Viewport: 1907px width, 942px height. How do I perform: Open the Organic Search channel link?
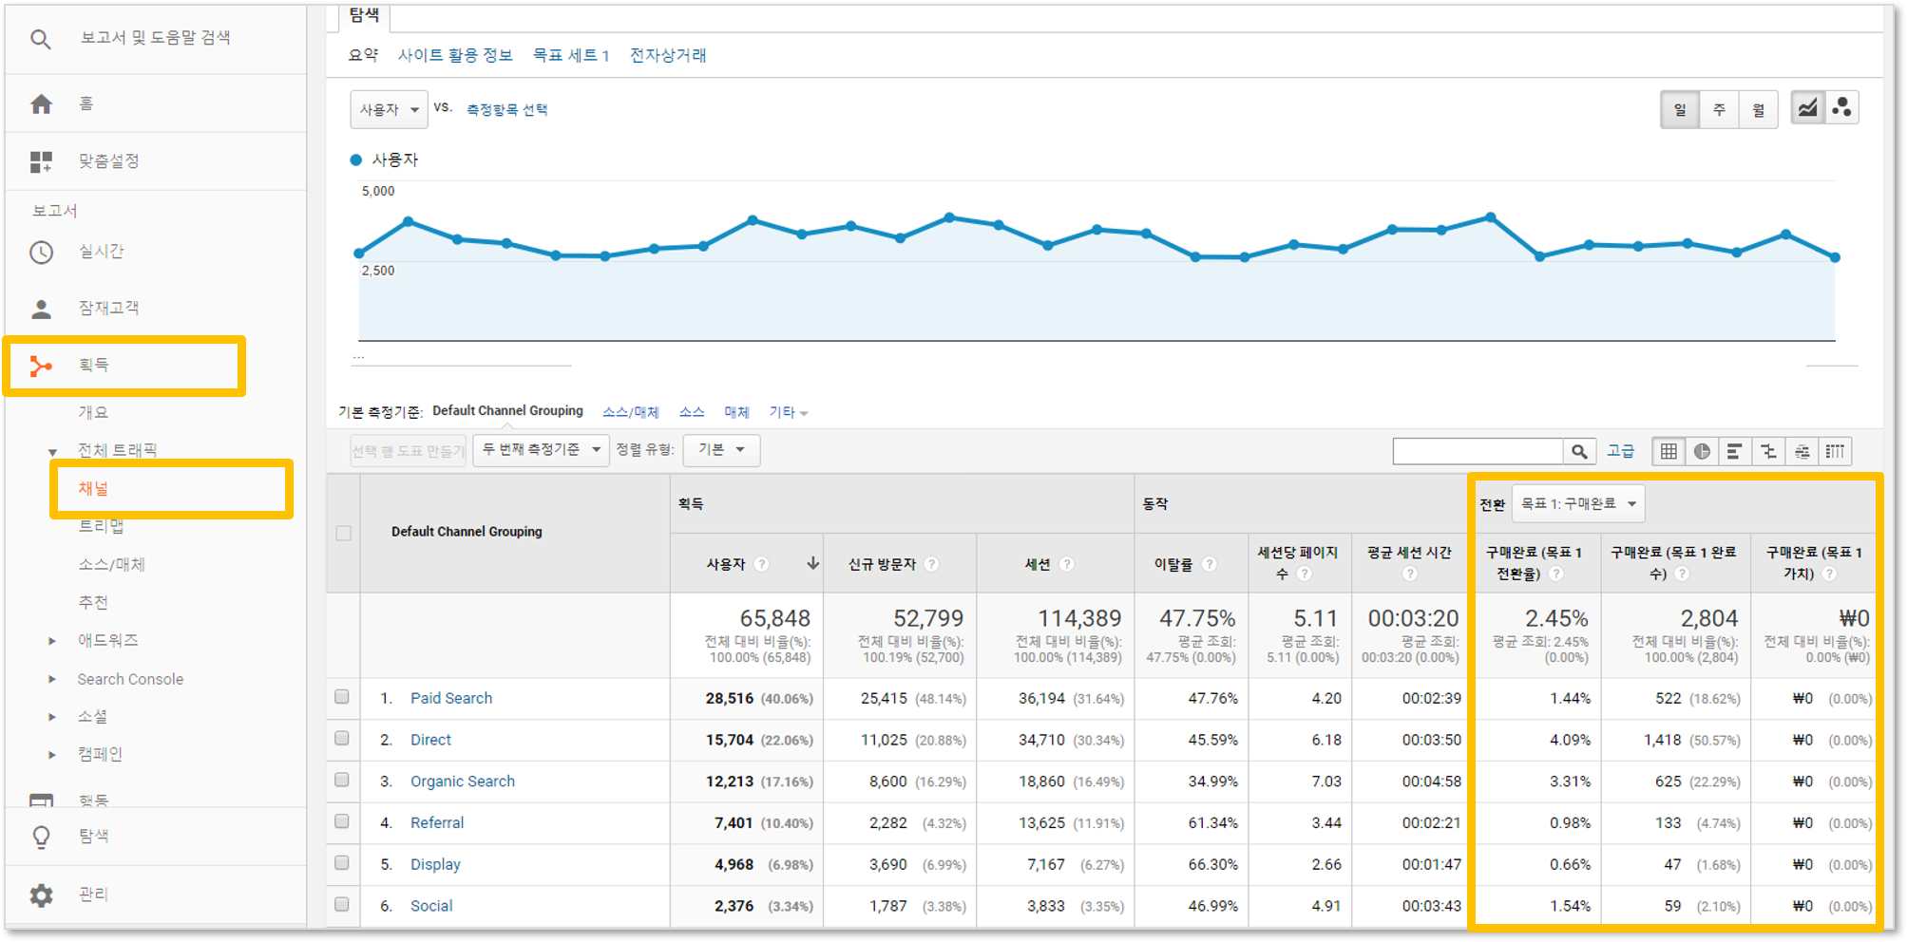462,781
